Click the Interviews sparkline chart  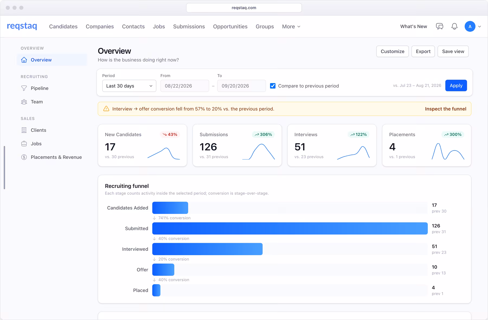click(353, 152)
